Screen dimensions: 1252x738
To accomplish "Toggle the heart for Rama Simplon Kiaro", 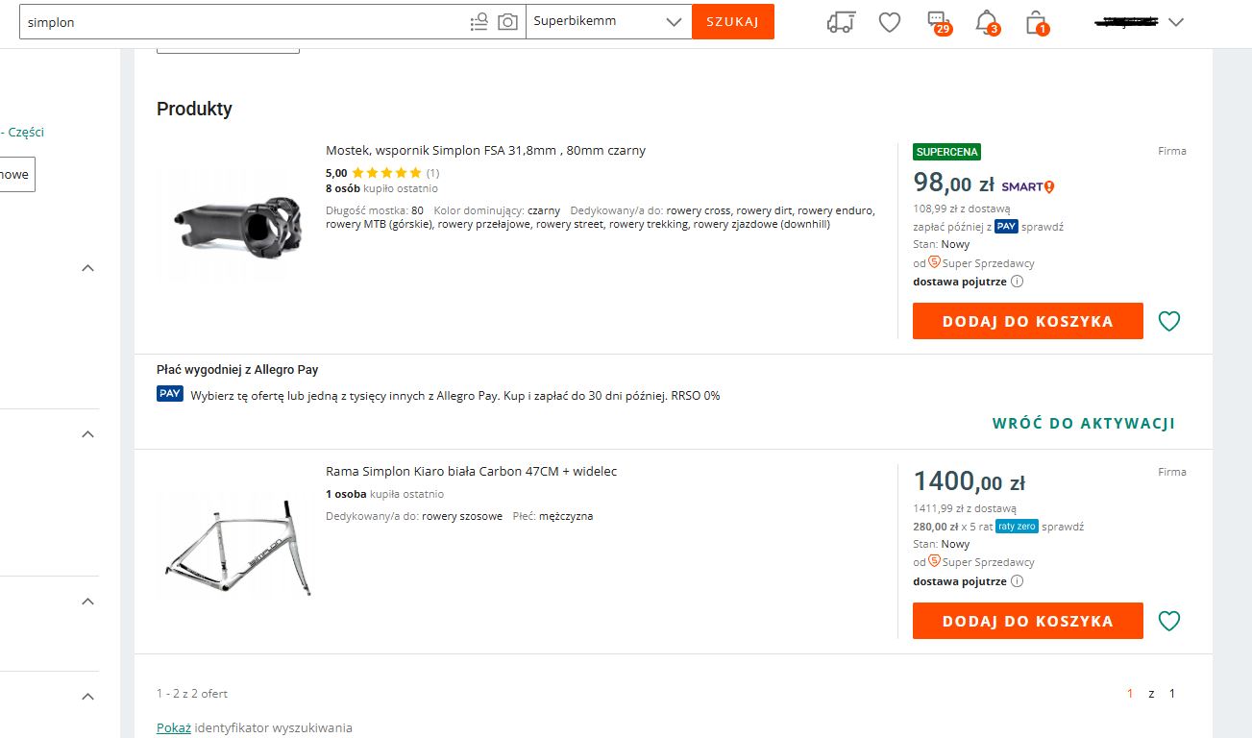I will (1168, 621).
